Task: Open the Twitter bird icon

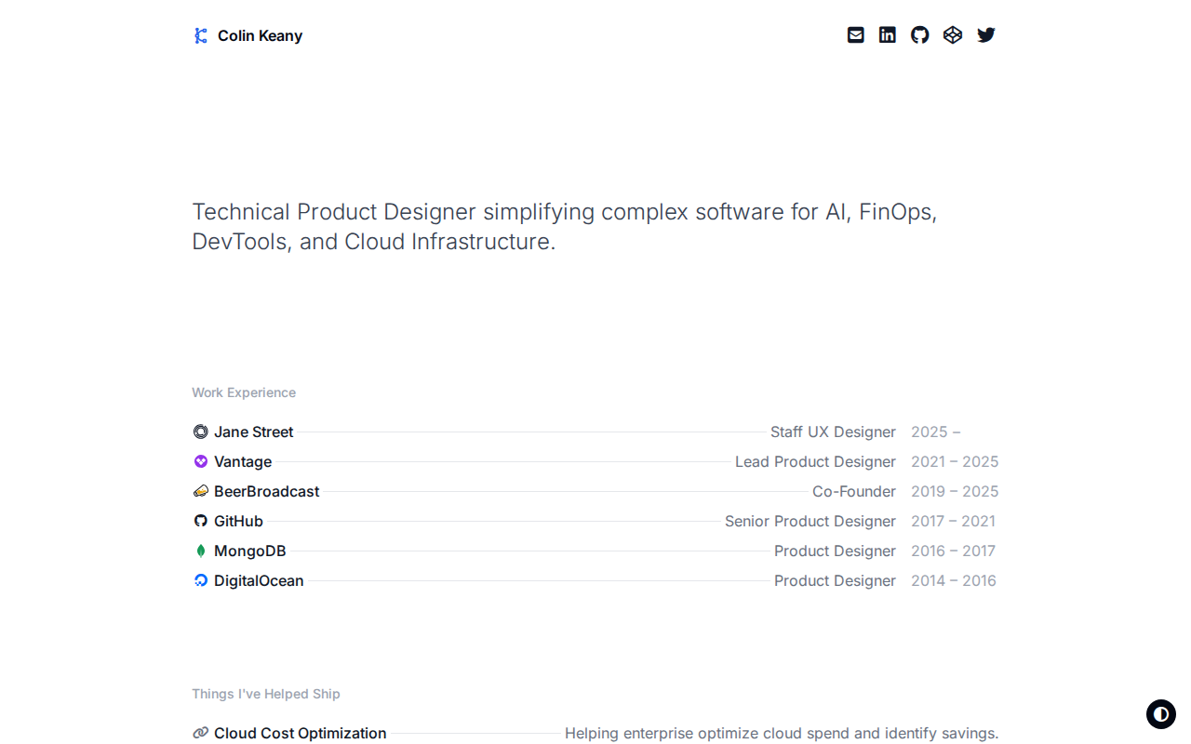Action: click(x=985, y=35)
